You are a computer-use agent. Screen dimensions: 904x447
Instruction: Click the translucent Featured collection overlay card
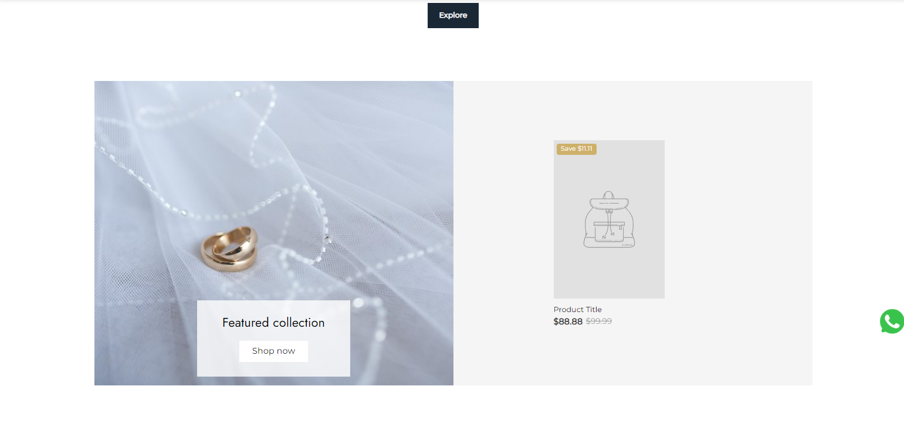[x=273, y=338]
